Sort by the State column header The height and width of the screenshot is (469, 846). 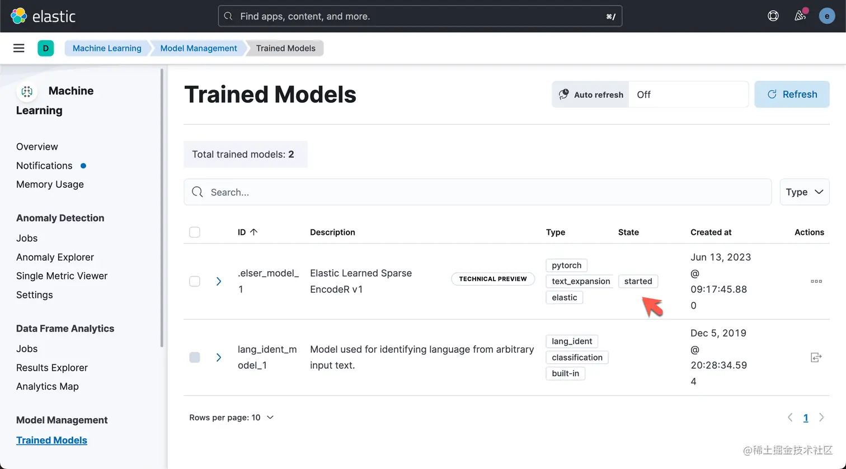point(628,232)
